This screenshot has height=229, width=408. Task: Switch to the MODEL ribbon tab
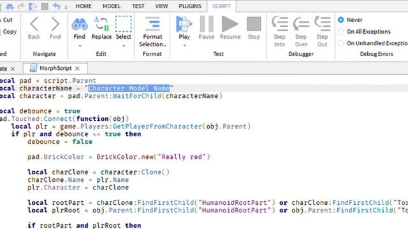[x=112, y=6]
